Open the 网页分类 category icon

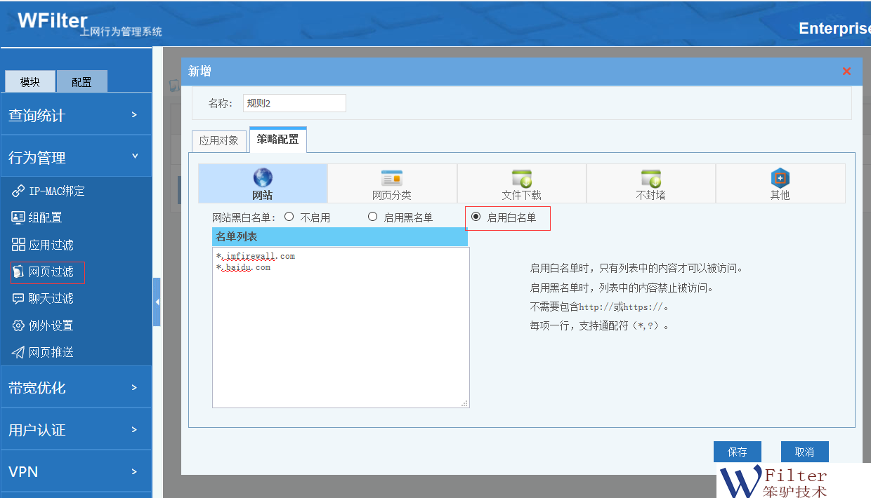pyautogui.click(x=392, y=178)
